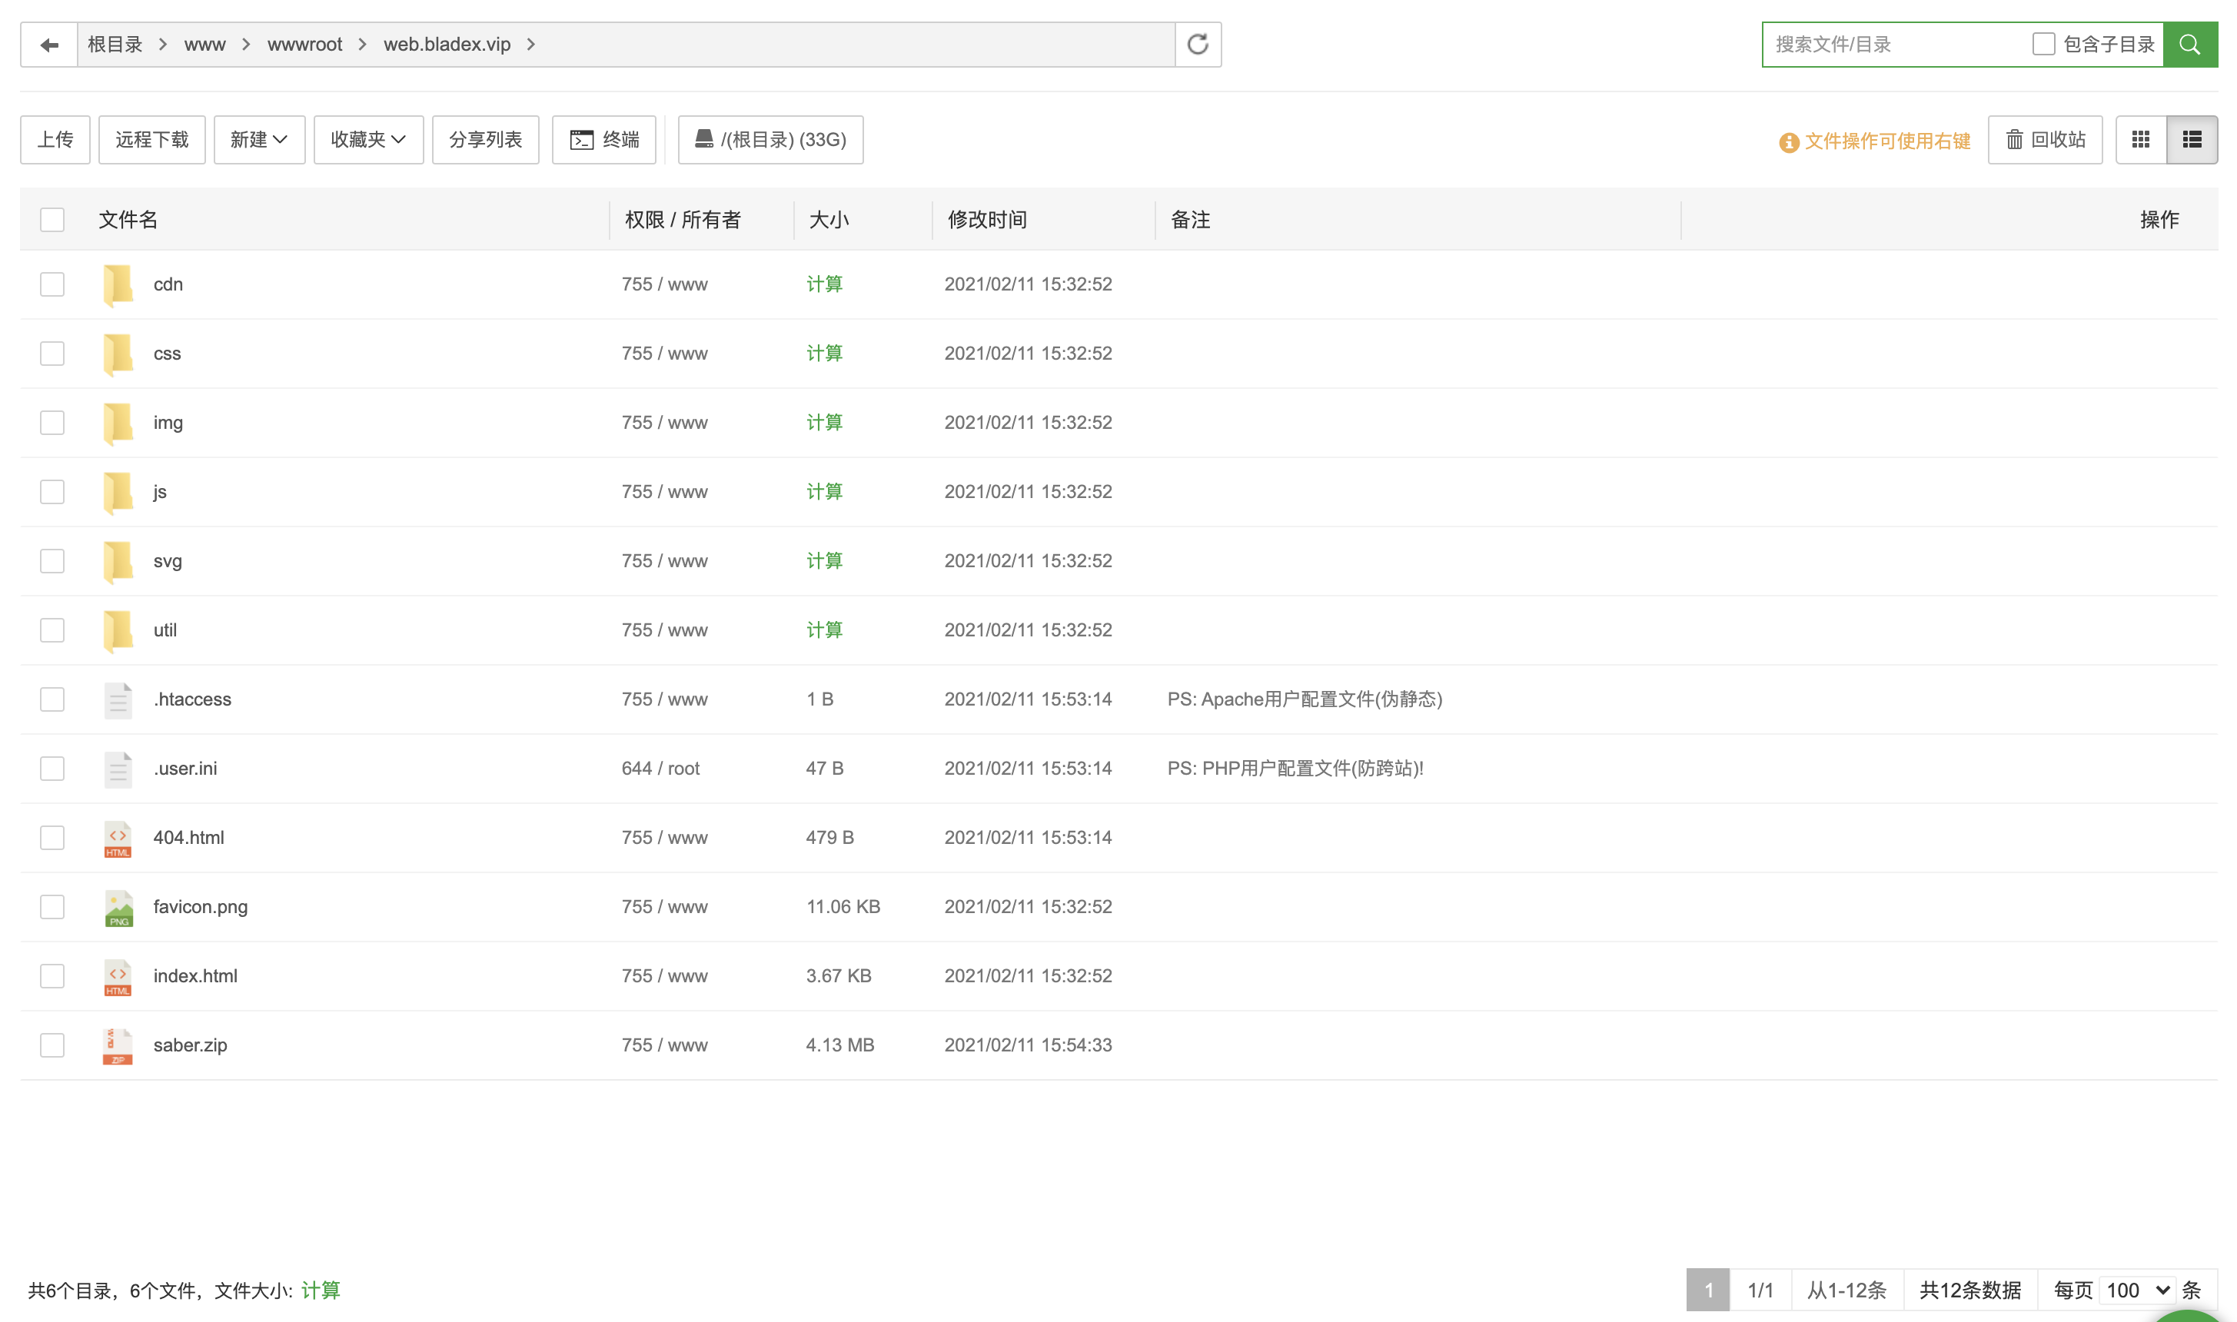Sort by 文件名 column header

tap(128, 220)
